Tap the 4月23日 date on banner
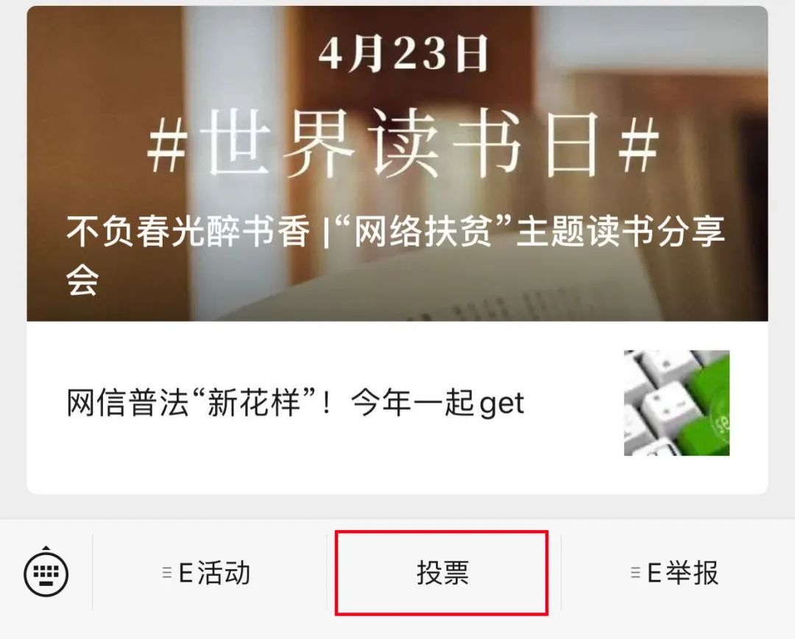The height and width of the screenshot is (639, 795). click(403, 53)
